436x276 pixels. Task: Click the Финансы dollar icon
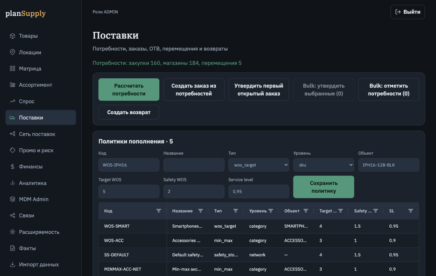[13, 166]
